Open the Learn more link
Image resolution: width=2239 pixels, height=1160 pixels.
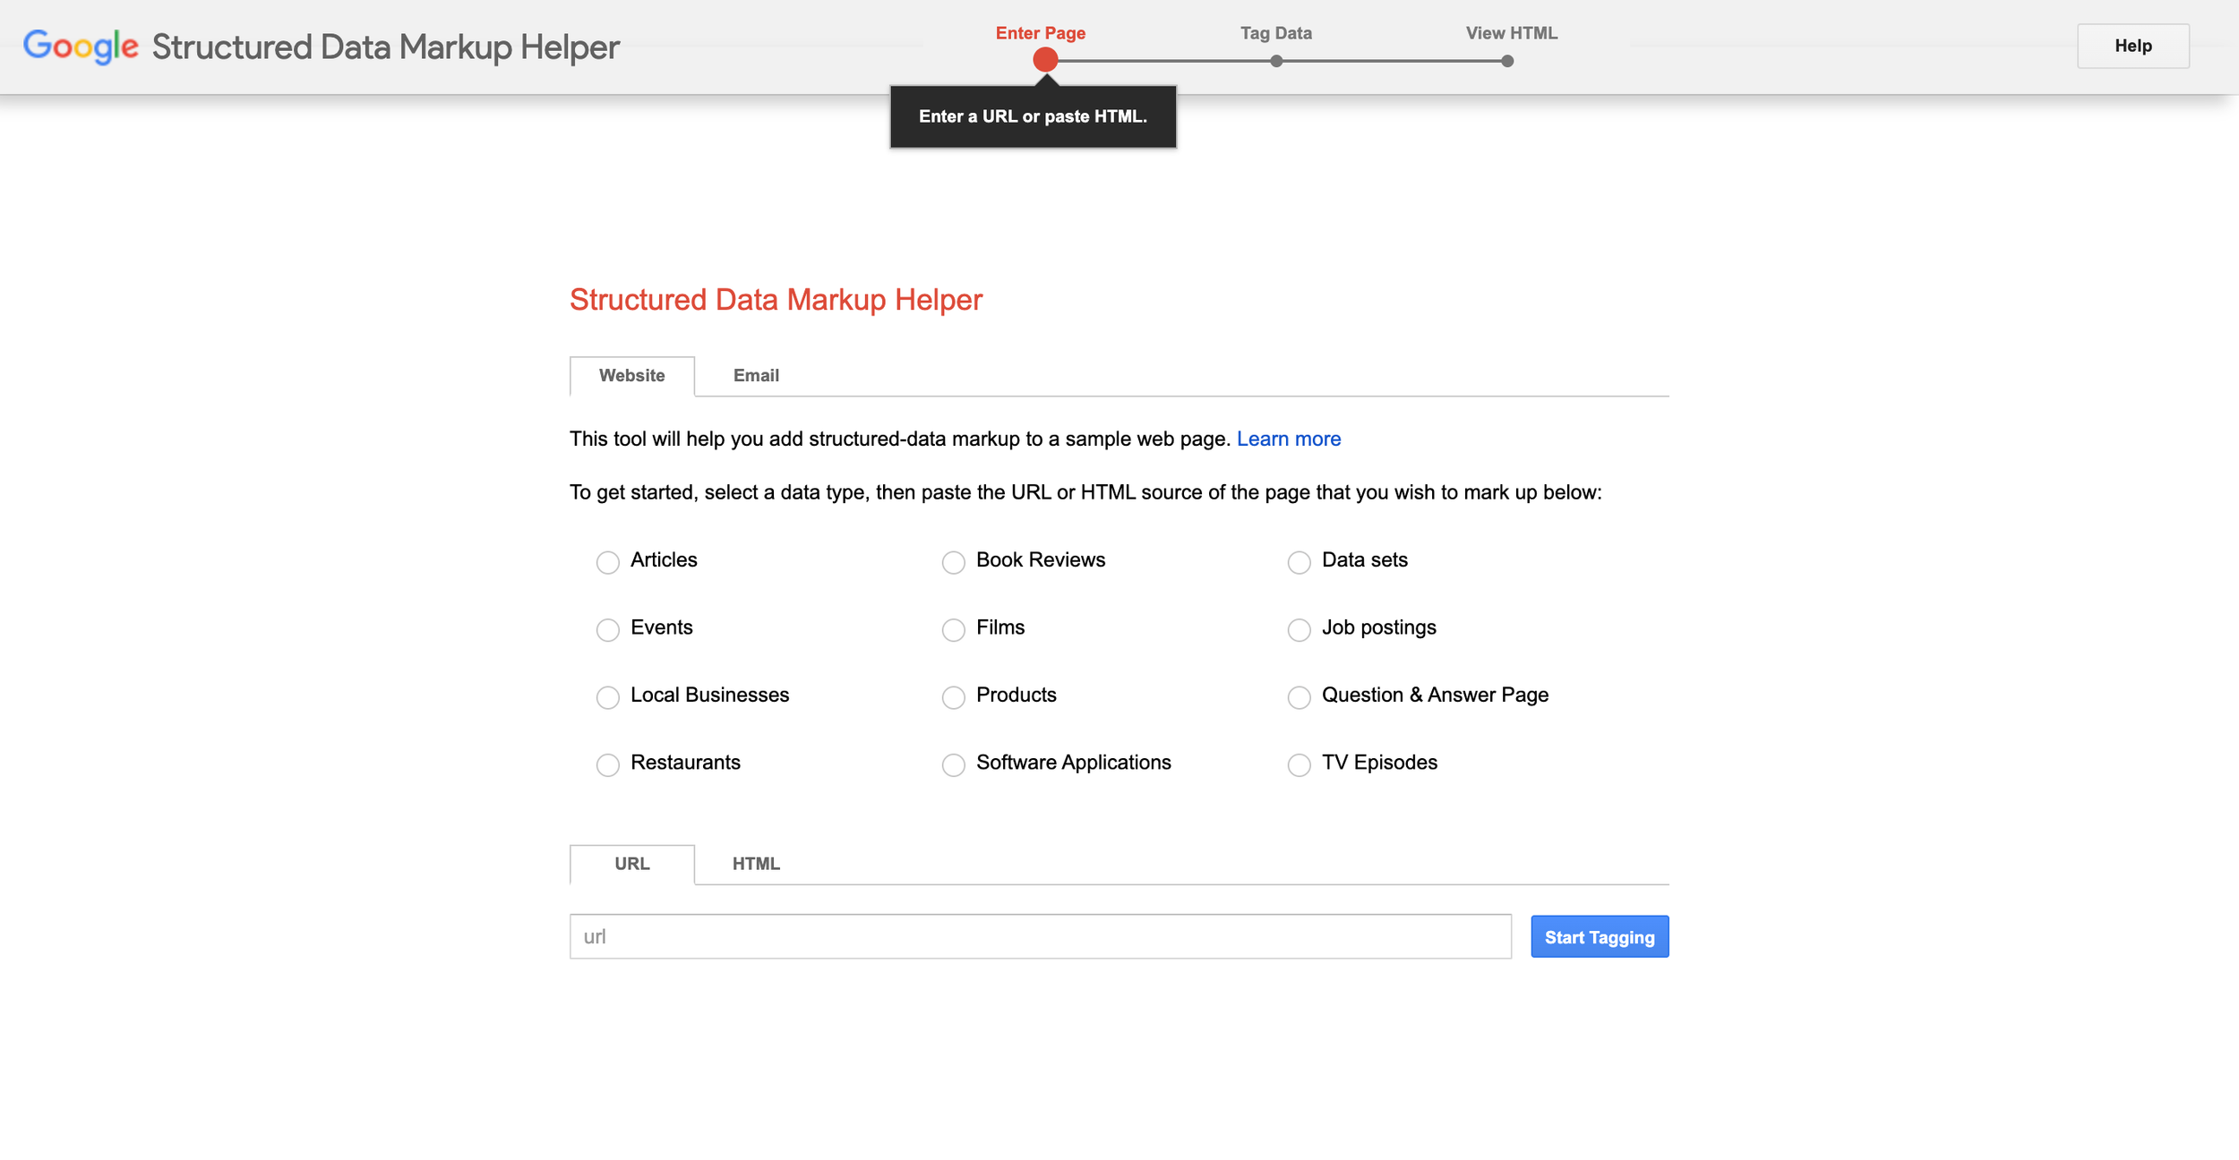pyautogui.click(x=1288, y=439)
